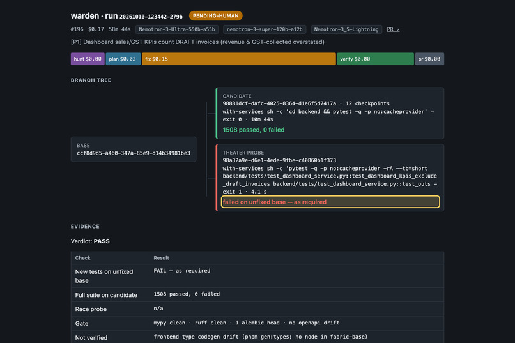This screenshot has width=515, height=343.
Task: Open the CANDIDATE branch card
Action: [x=330, y=113]
